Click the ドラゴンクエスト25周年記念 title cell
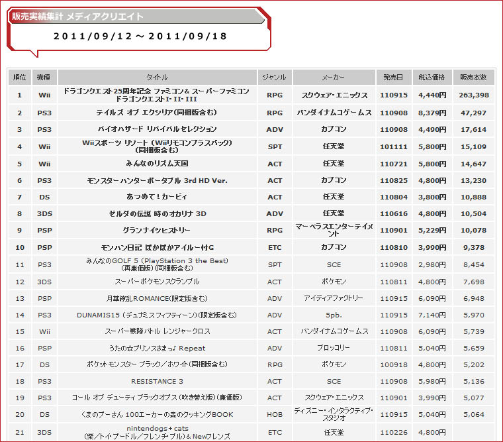503x442 pixels. point(157,95)
